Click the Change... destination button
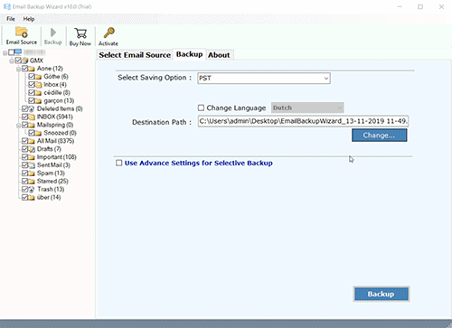Viewport: 452px width, 328px height. pyautogui.click(x=380, y=136)
